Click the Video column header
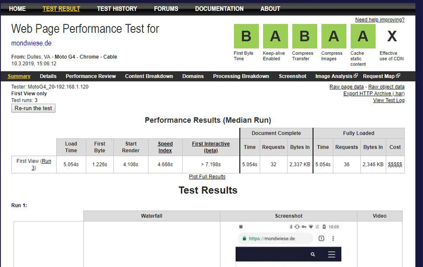The image size is (423, 267). (x=380, y=216)
